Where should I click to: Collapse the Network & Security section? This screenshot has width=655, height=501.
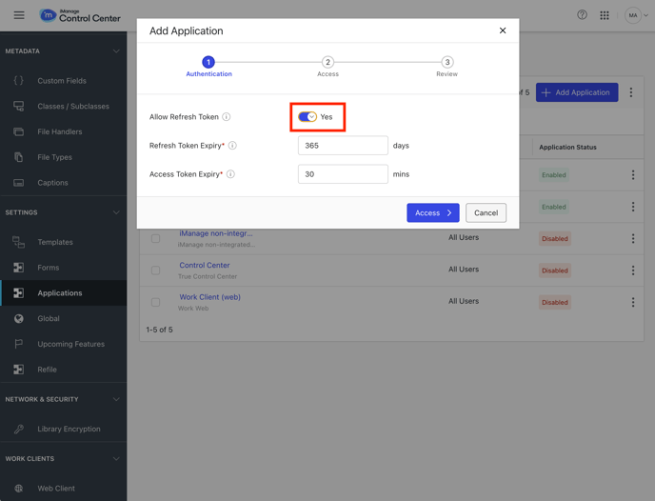116,399
